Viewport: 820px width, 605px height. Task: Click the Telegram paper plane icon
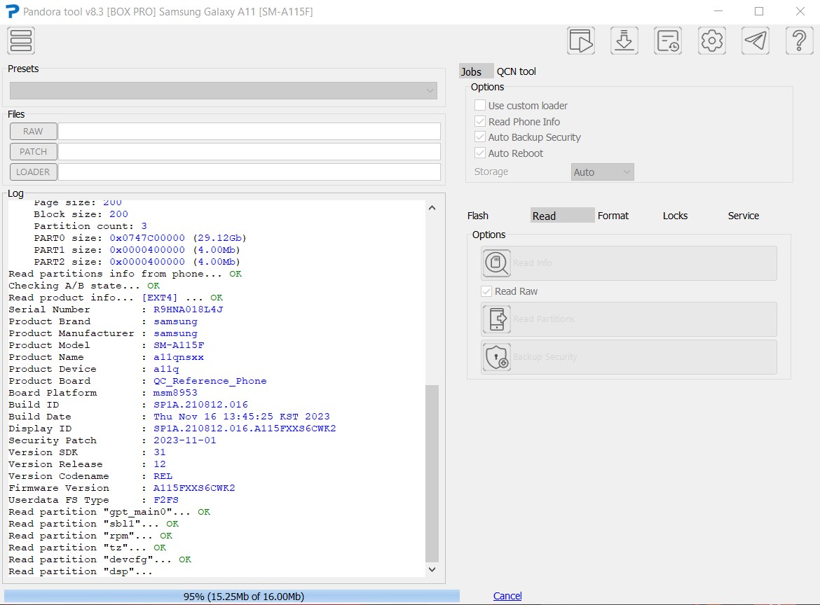click(x=755, y=41)
